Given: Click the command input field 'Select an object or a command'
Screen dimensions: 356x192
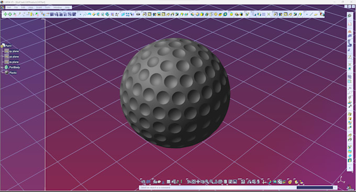Looking at the screenshot, I should coord(217,188).
